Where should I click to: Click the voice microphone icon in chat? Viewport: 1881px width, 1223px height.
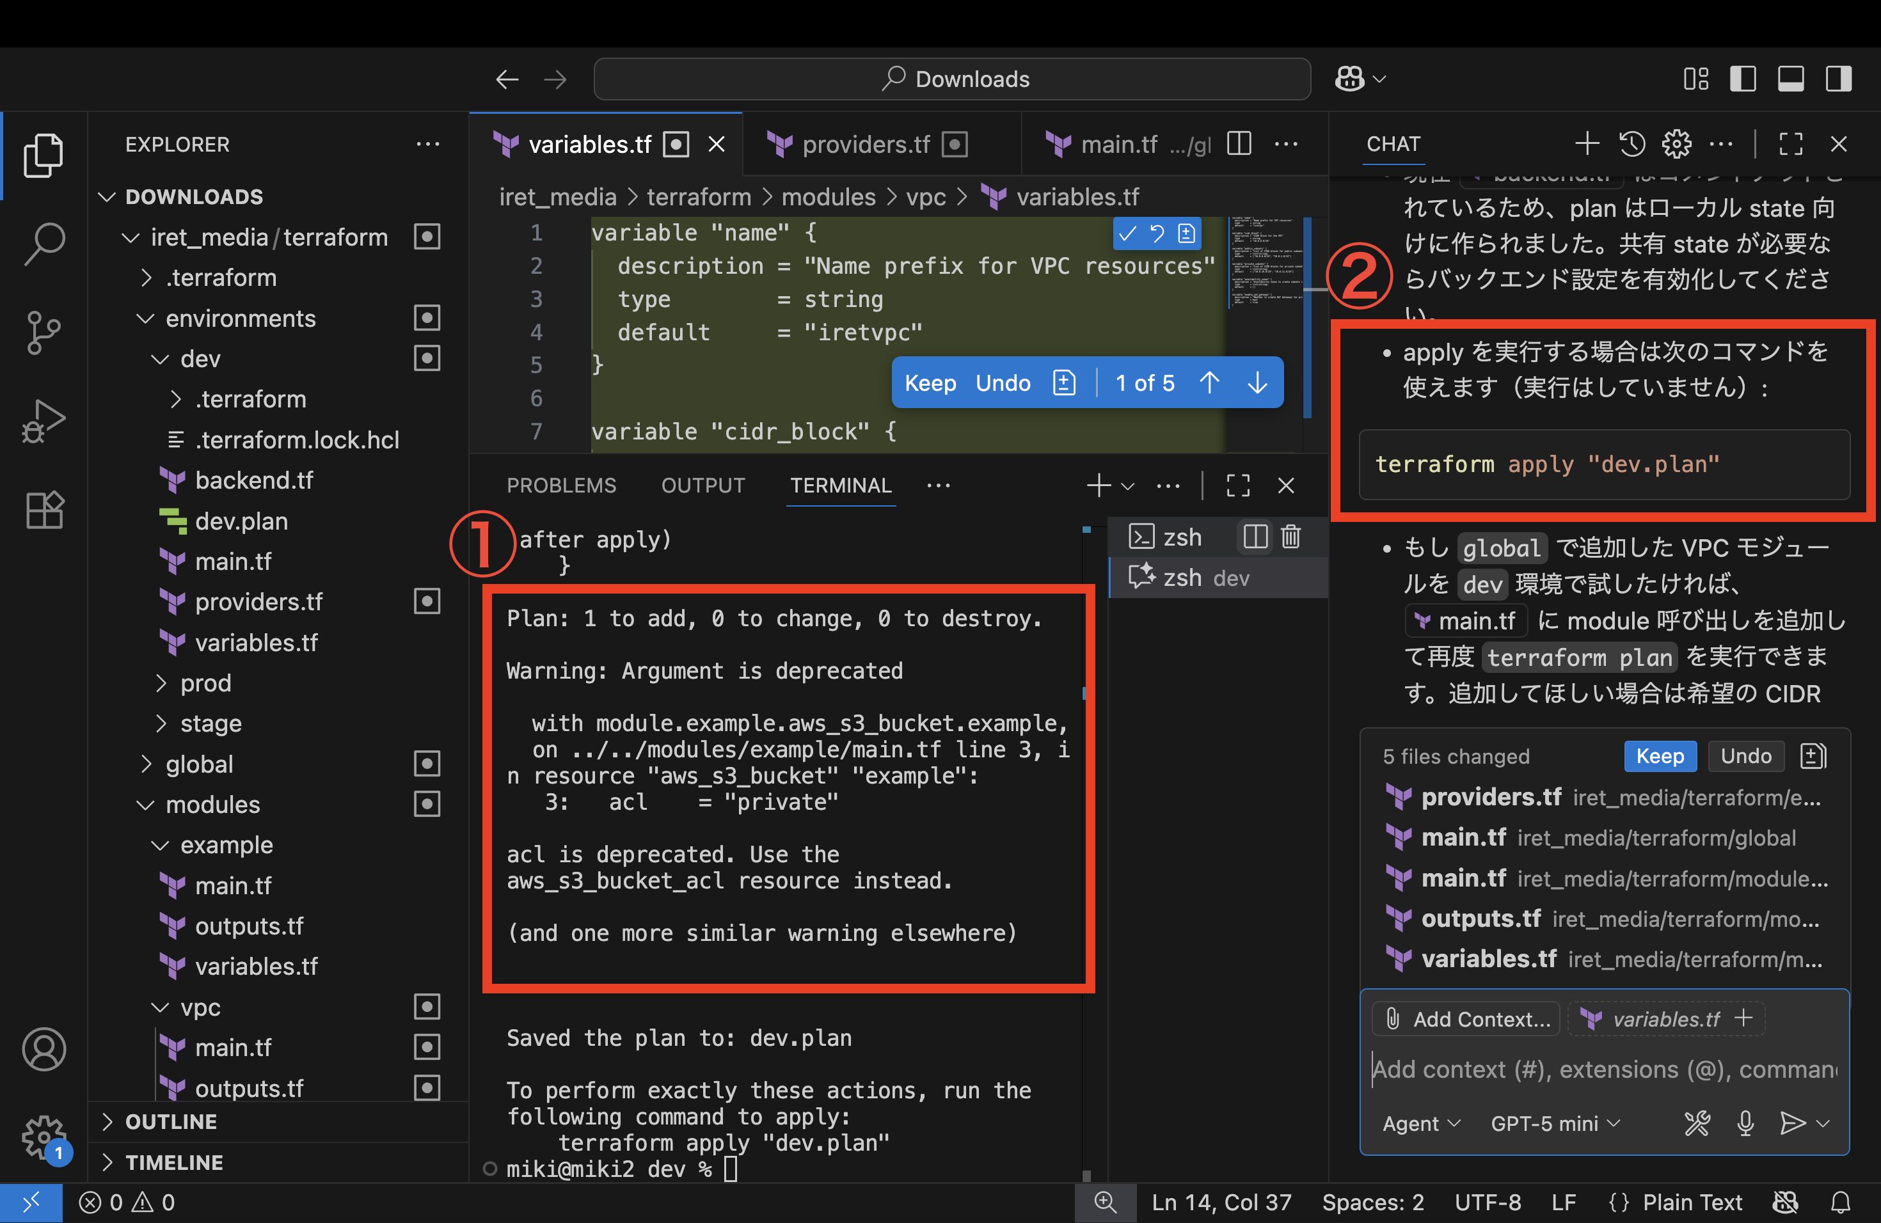(x=1745, y=1123)
